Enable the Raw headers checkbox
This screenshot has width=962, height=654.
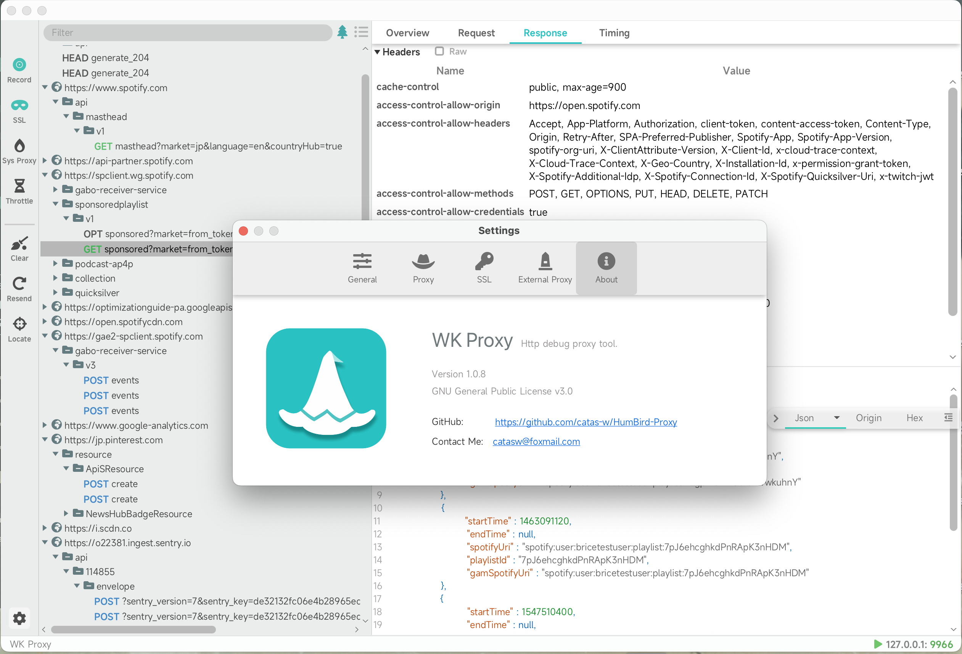coord(439,51)
